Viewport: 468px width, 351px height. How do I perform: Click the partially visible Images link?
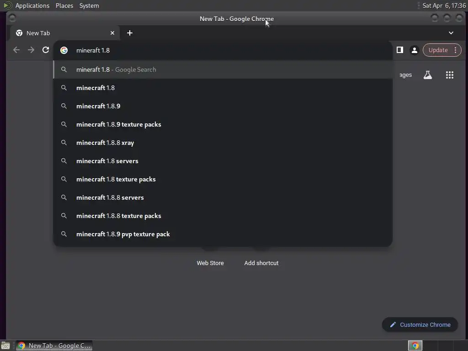coord(405,75)
